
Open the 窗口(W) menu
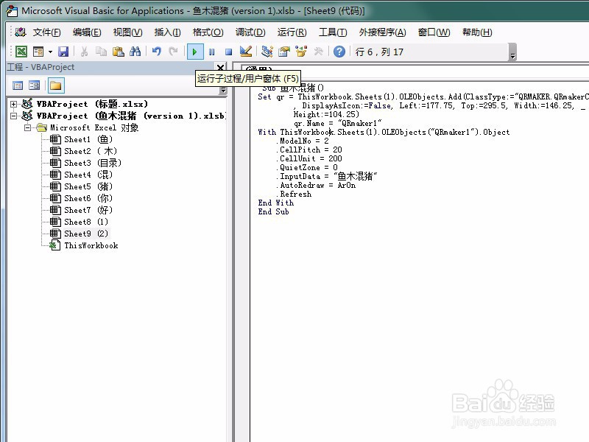pyautogui.click(x=434, y=32)
